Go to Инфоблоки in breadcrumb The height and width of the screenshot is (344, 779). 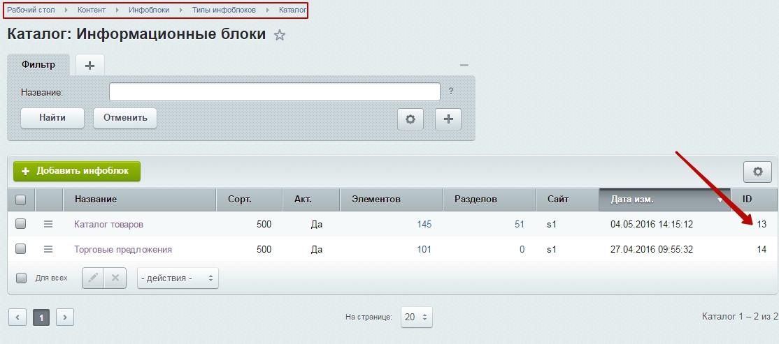point(148,10)
